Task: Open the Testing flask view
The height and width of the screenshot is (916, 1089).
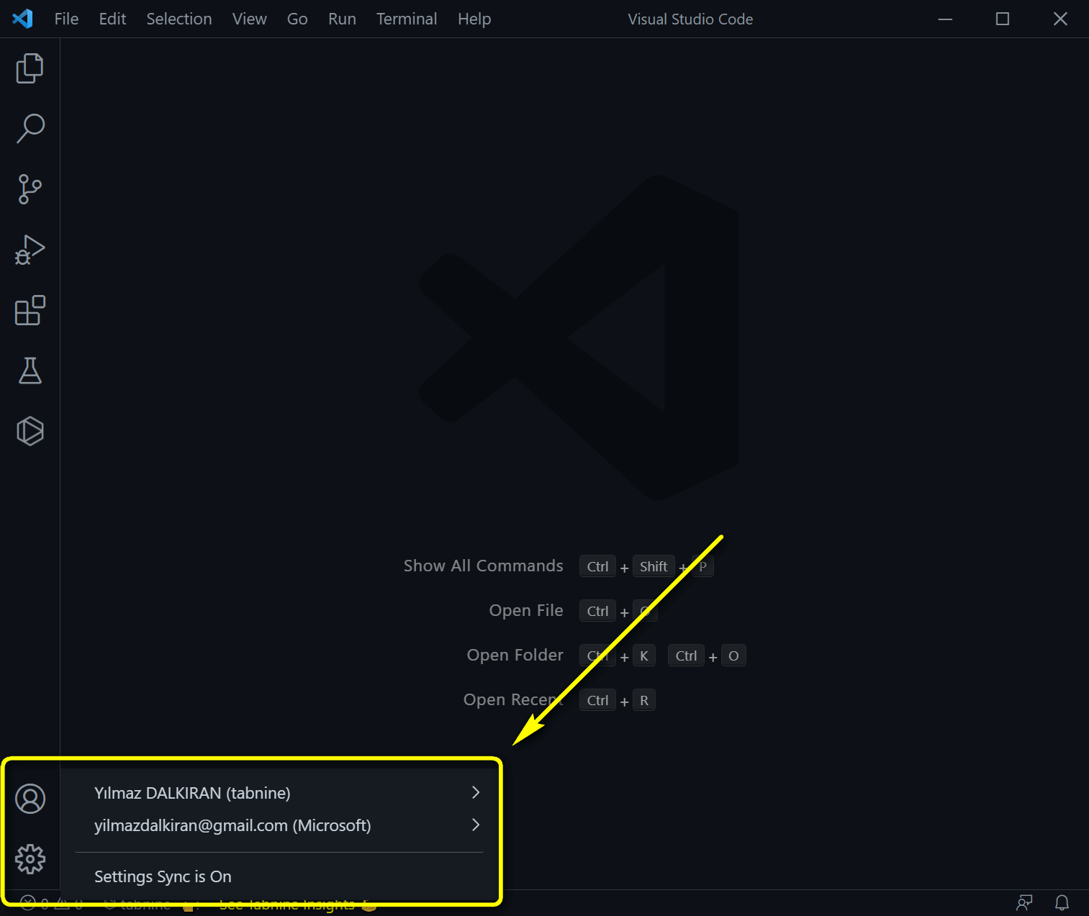Action: [x=30, y=371]
